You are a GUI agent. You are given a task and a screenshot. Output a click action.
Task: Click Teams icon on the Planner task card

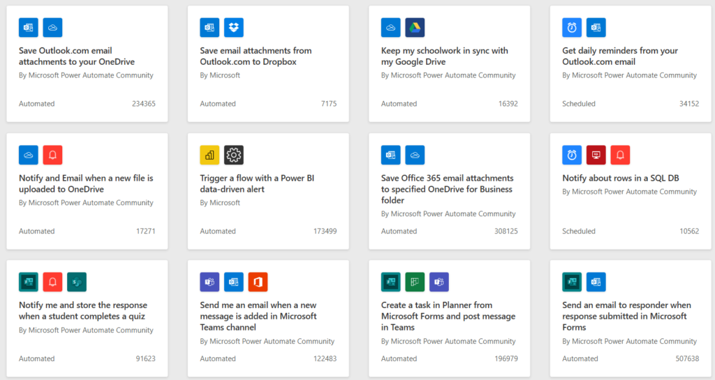click(x=438, y=282)
